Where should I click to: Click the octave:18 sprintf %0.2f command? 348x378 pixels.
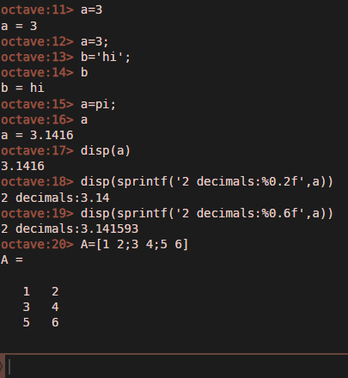(x=207, y=182)
